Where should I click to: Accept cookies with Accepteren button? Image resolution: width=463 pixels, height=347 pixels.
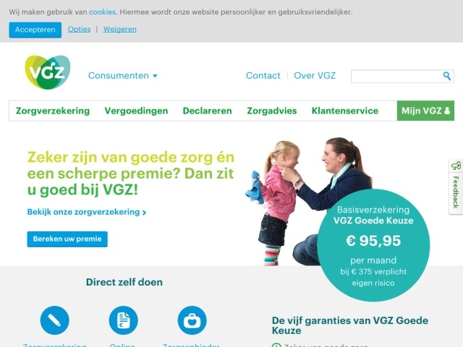35,30
